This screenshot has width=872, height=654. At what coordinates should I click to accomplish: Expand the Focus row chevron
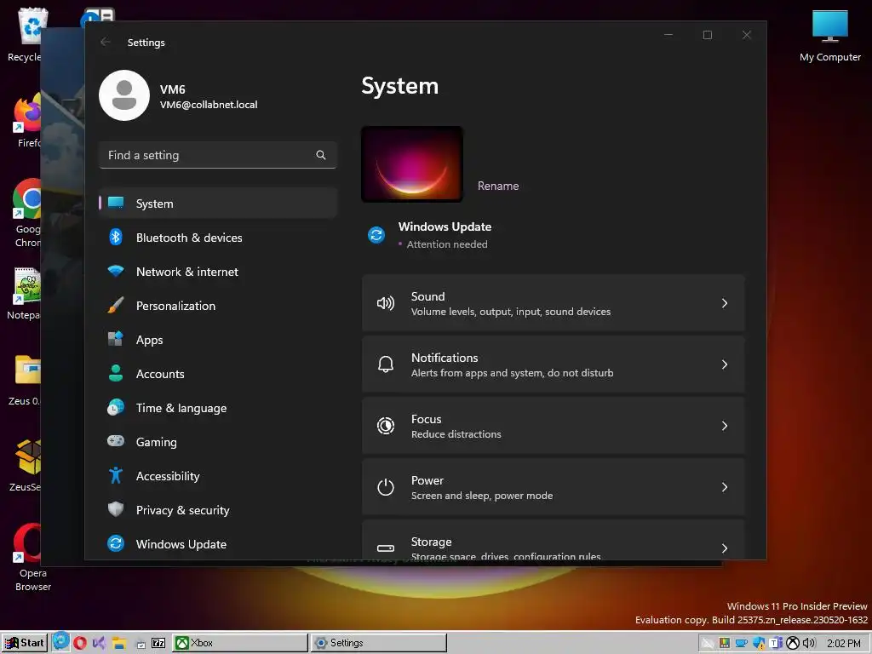coord(725,426)
